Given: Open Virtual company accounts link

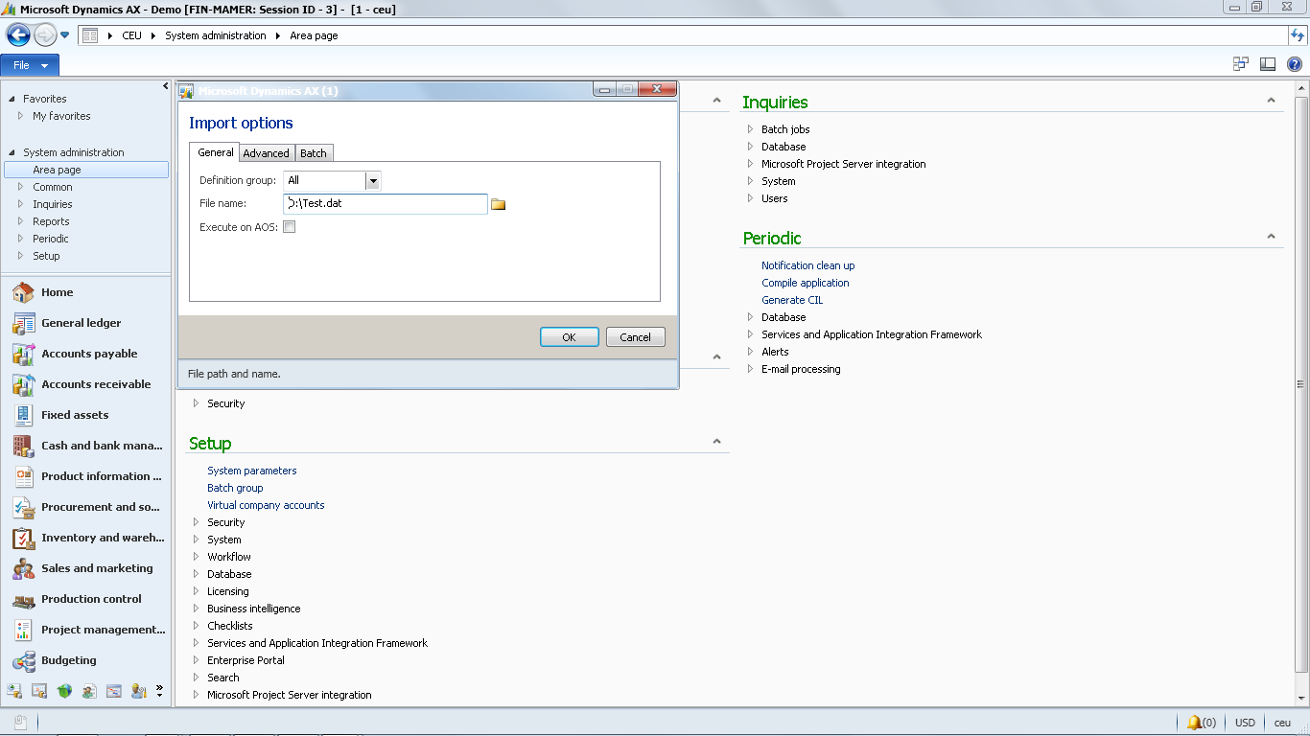Looking at the screenshot, I should pyautogui.click(x=266, y=505).
